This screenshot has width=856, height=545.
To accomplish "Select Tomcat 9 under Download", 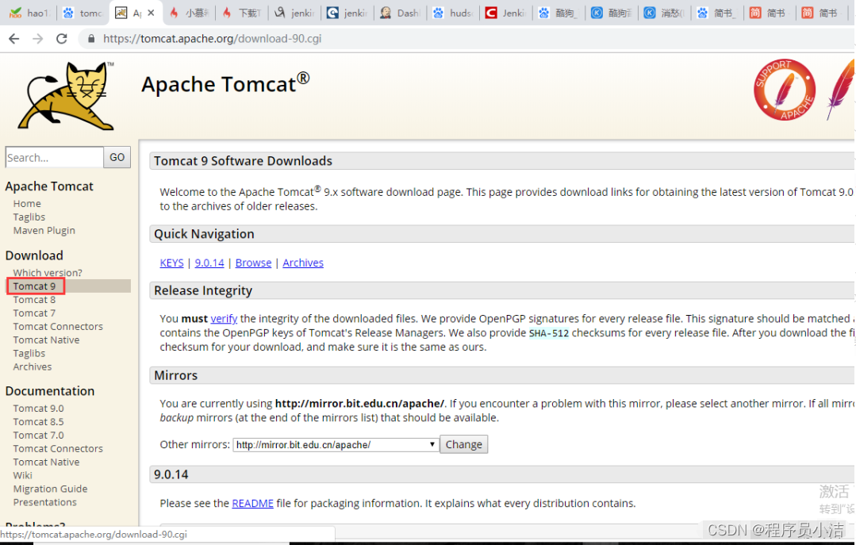I will click(x=34, y=286).
